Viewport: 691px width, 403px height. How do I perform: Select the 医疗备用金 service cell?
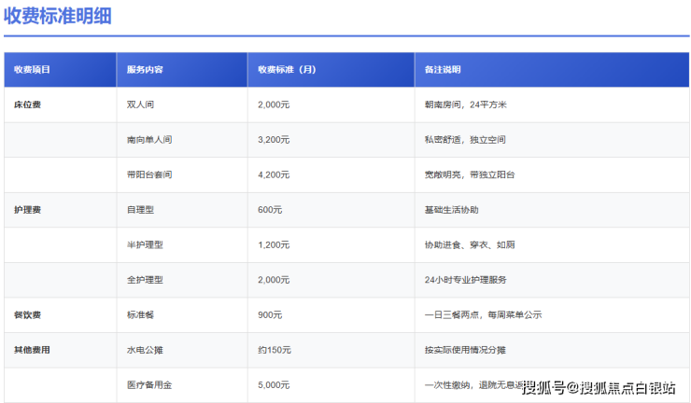[x=149, y=384]
